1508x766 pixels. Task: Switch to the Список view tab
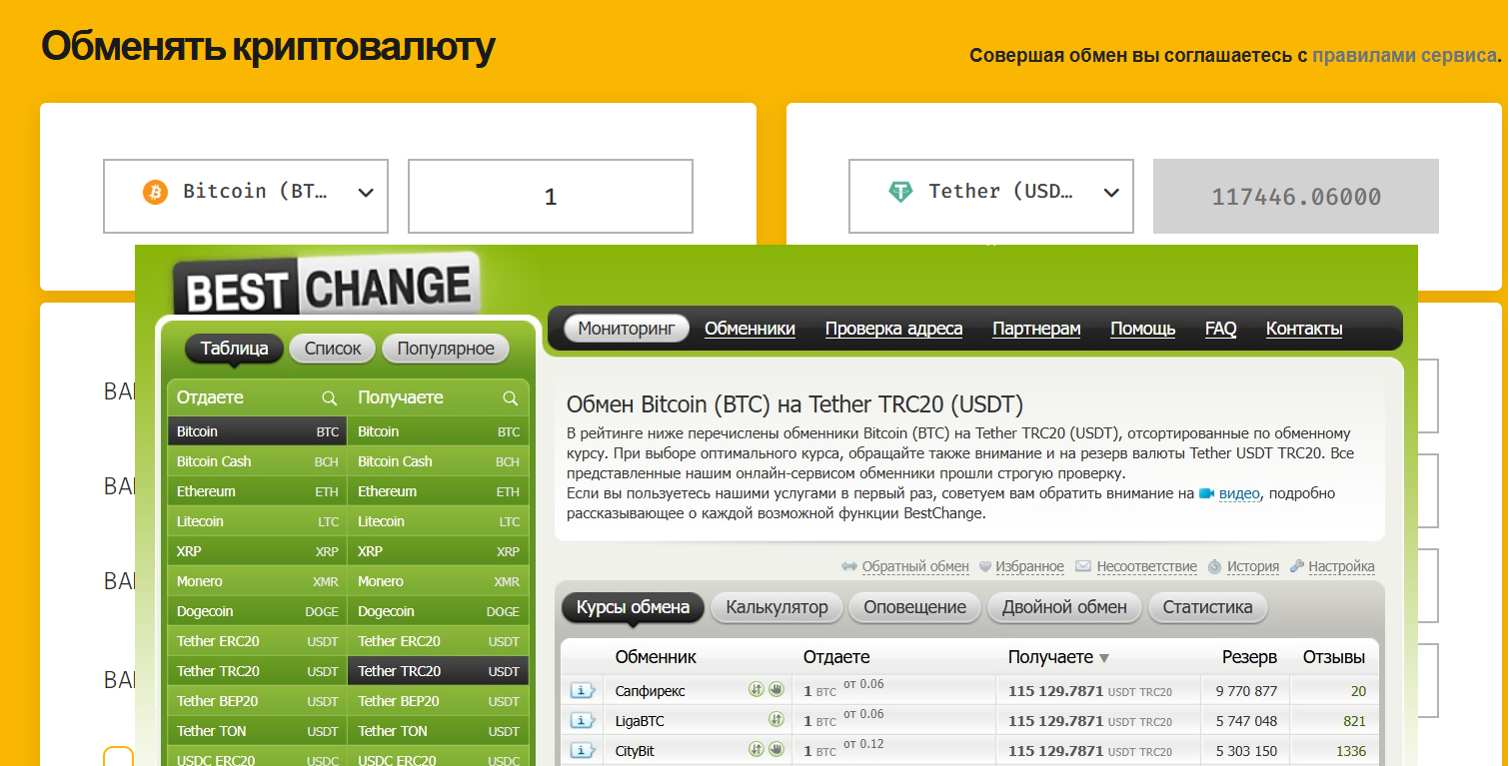click(333, 349)
